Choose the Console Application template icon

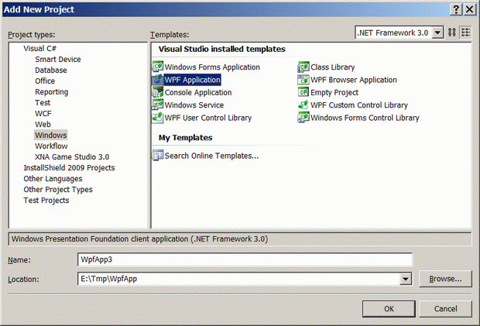click(x=158, y=92)
